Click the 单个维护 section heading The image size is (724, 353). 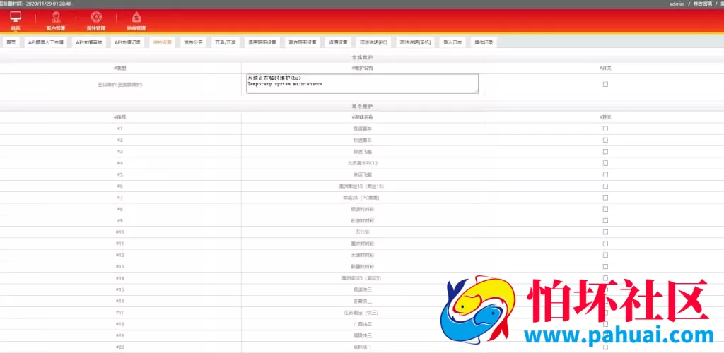coord(362,107)
